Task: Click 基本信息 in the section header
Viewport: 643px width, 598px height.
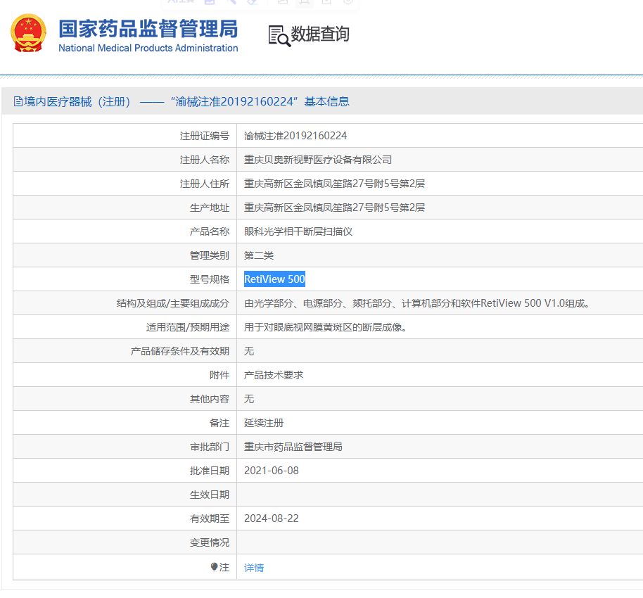Action: click(x=327, y=101)
